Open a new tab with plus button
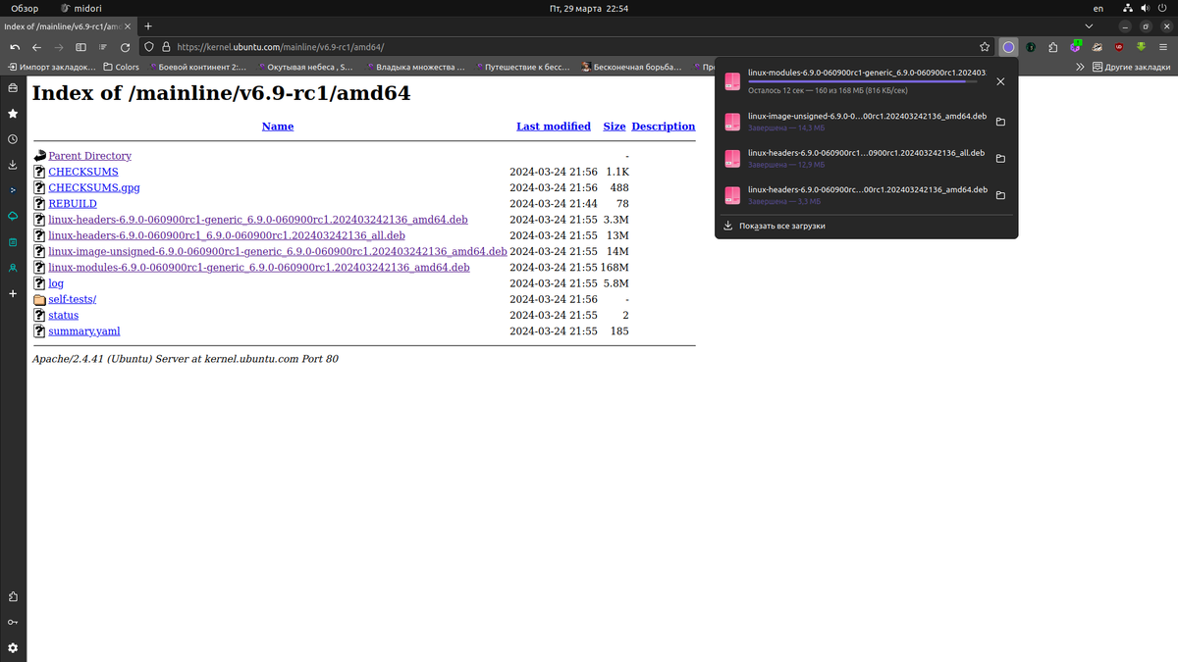Screen dimensions: 1178x662 (x=147, y=25)
